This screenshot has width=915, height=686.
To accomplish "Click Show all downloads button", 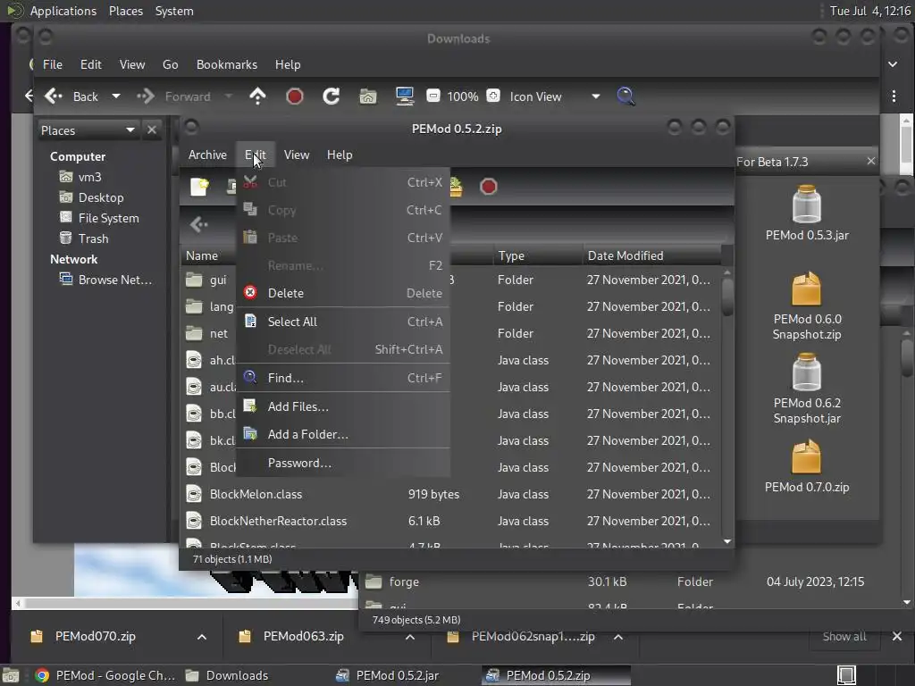I will coord(844,636).
